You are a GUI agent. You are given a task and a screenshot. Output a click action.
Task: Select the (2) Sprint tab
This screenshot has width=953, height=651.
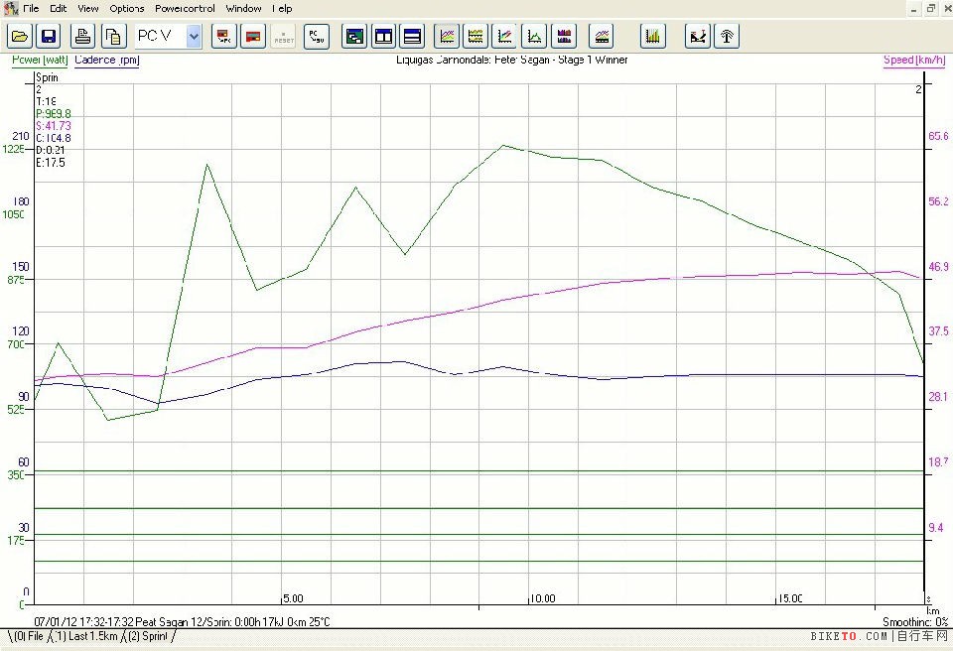click(148, 636)
